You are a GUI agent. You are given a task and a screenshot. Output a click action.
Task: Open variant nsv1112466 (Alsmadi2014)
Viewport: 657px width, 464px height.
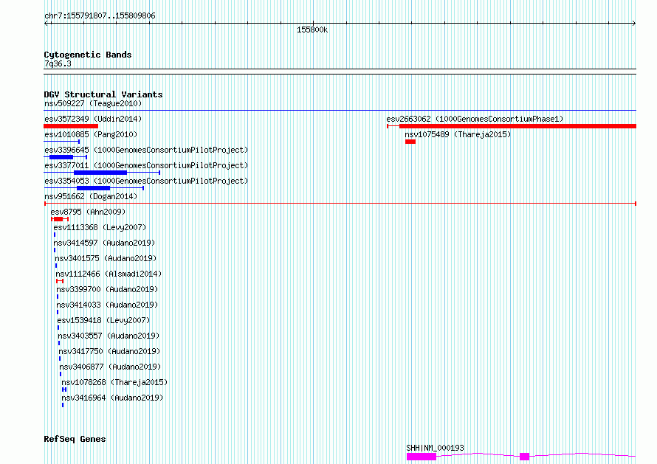click(x=109, y=274)
